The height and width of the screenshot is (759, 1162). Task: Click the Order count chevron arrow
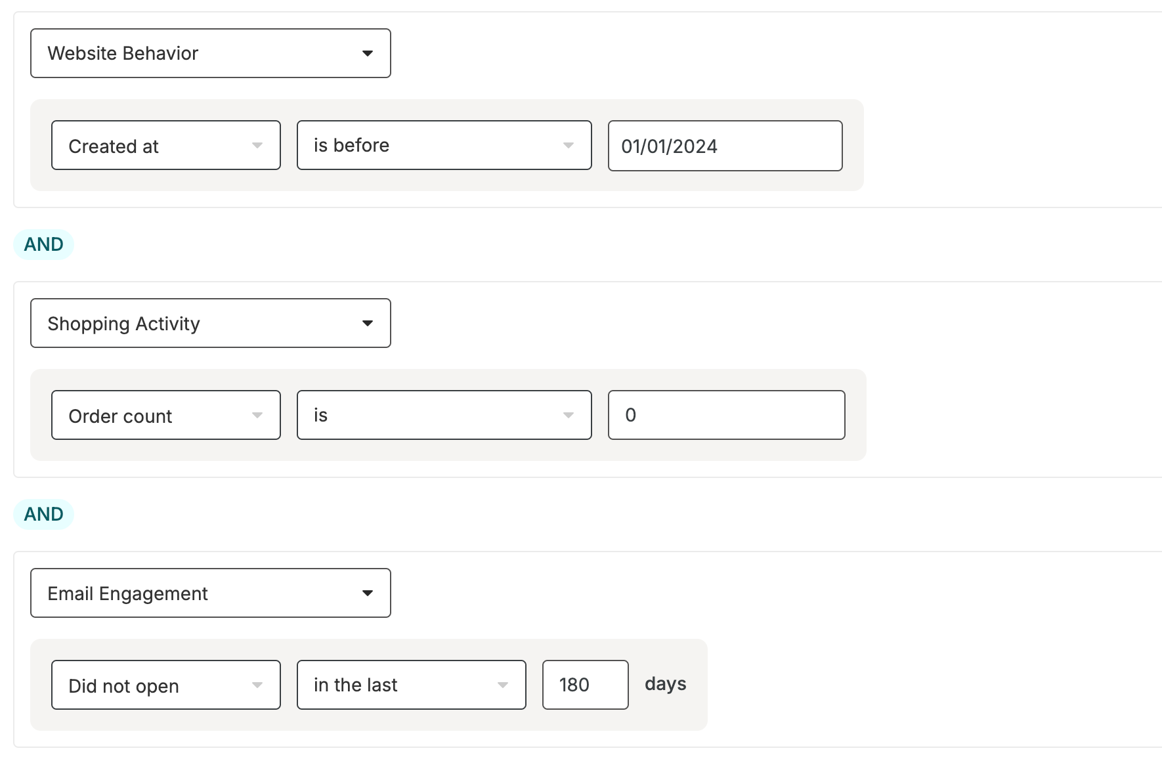tap(257, 415)
